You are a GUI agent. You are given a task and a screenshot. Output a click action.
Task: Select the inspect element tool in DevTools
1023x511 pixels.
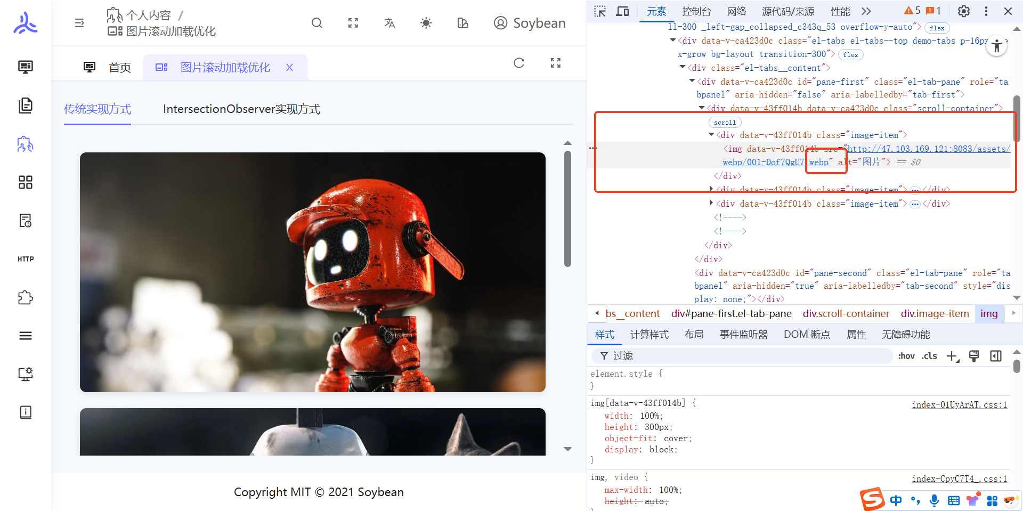tap(600, 11)
